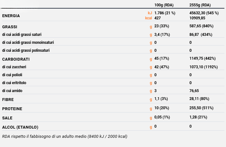The height and width of the screenshot is (147, 226).
Task: Click 'di cui acidi grassi polinsaturi' label
Action: pyautogui.click(x=26, y=50)
